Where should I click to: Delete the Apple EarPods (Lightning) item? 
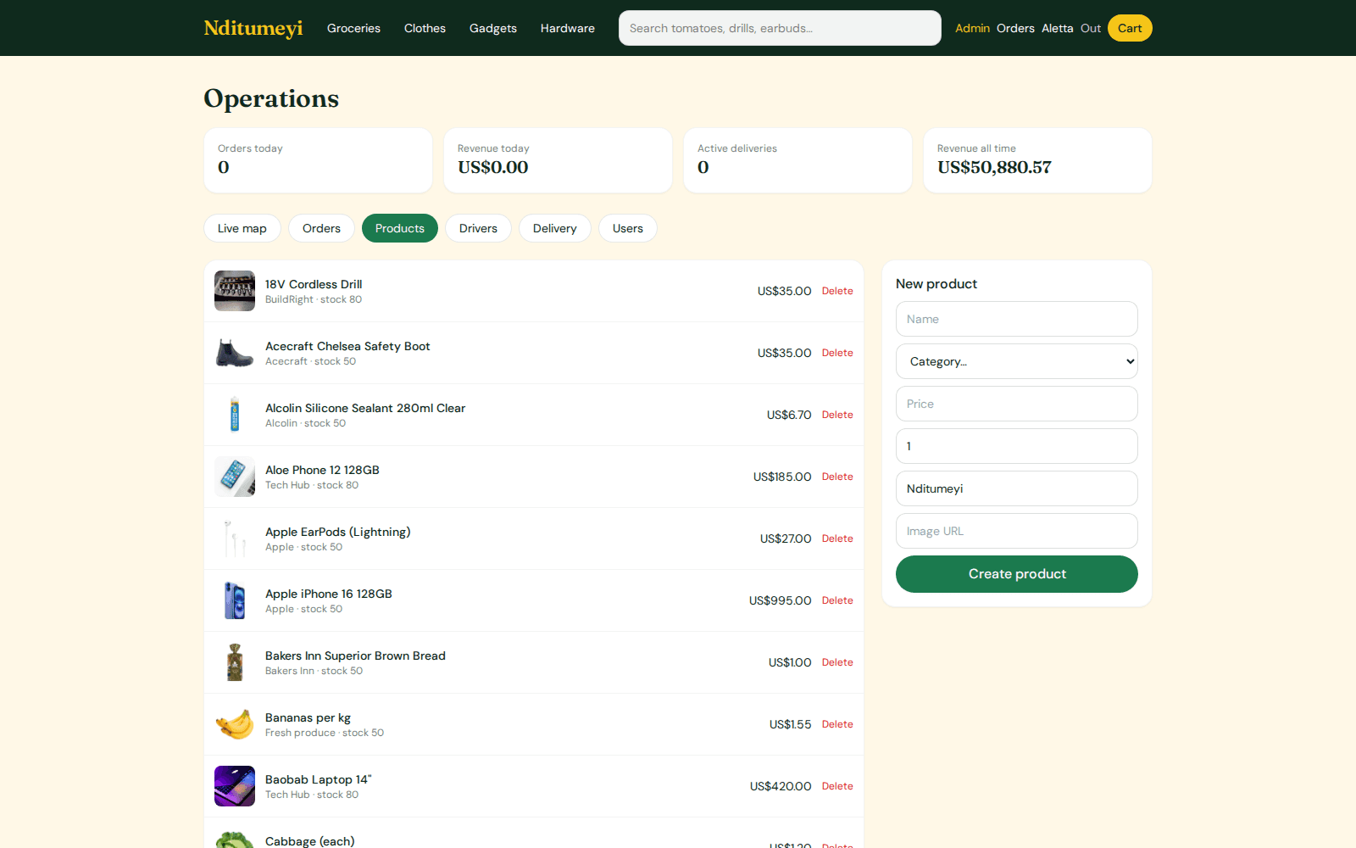tap(837, 538)
